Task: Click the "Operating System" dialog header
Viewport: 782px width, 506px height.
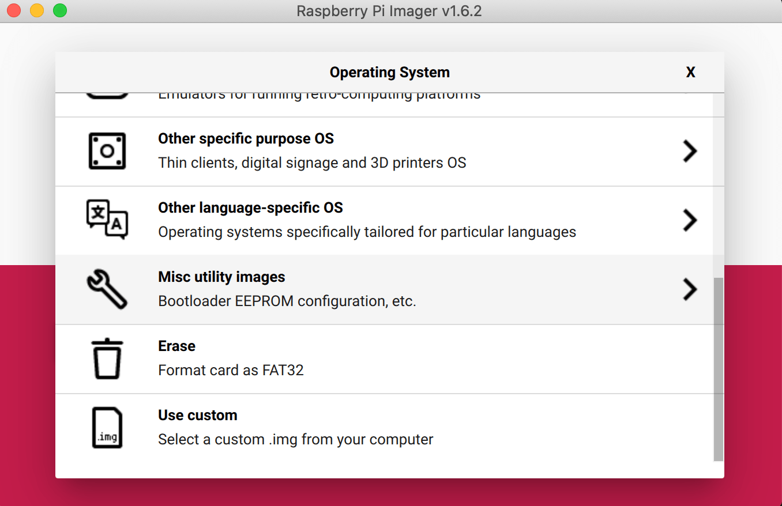Action: (x=390, y=72)
